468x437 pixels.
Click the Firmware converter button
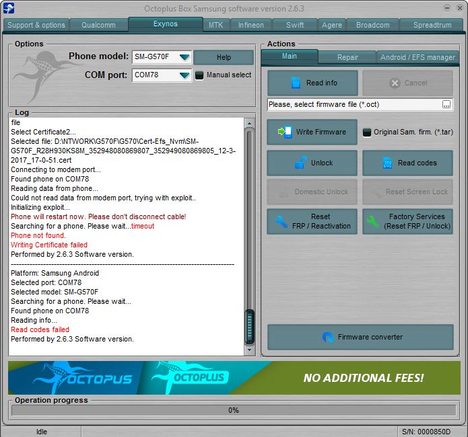[x=360, y=337]
